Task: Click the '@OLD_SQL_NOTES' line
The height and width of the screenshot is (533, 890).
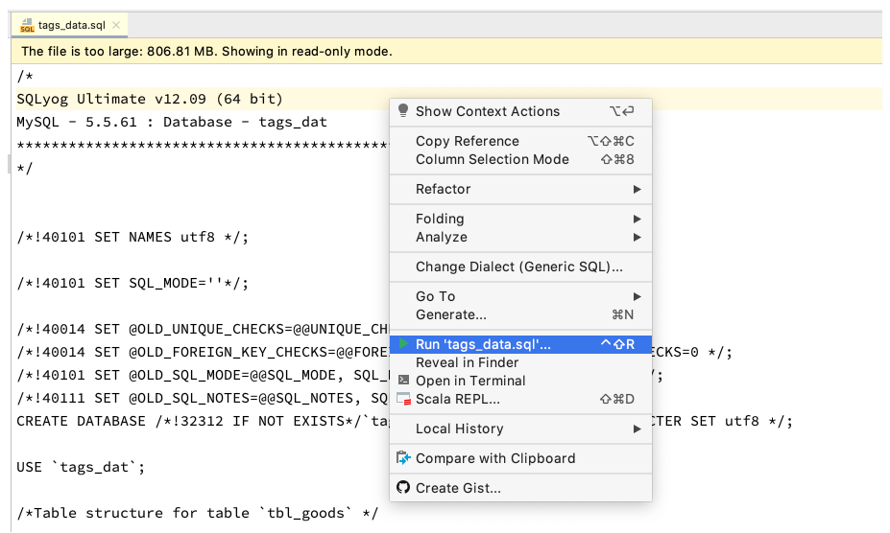Action: pyautogui.click(x=203, y=398)
